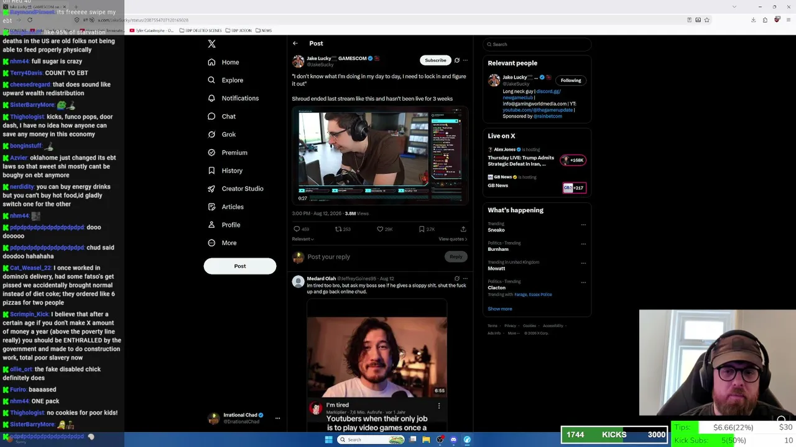796x447 pixels.
Task: Open Creator Studio in the sidebar
Action: (x=235, y=188)
